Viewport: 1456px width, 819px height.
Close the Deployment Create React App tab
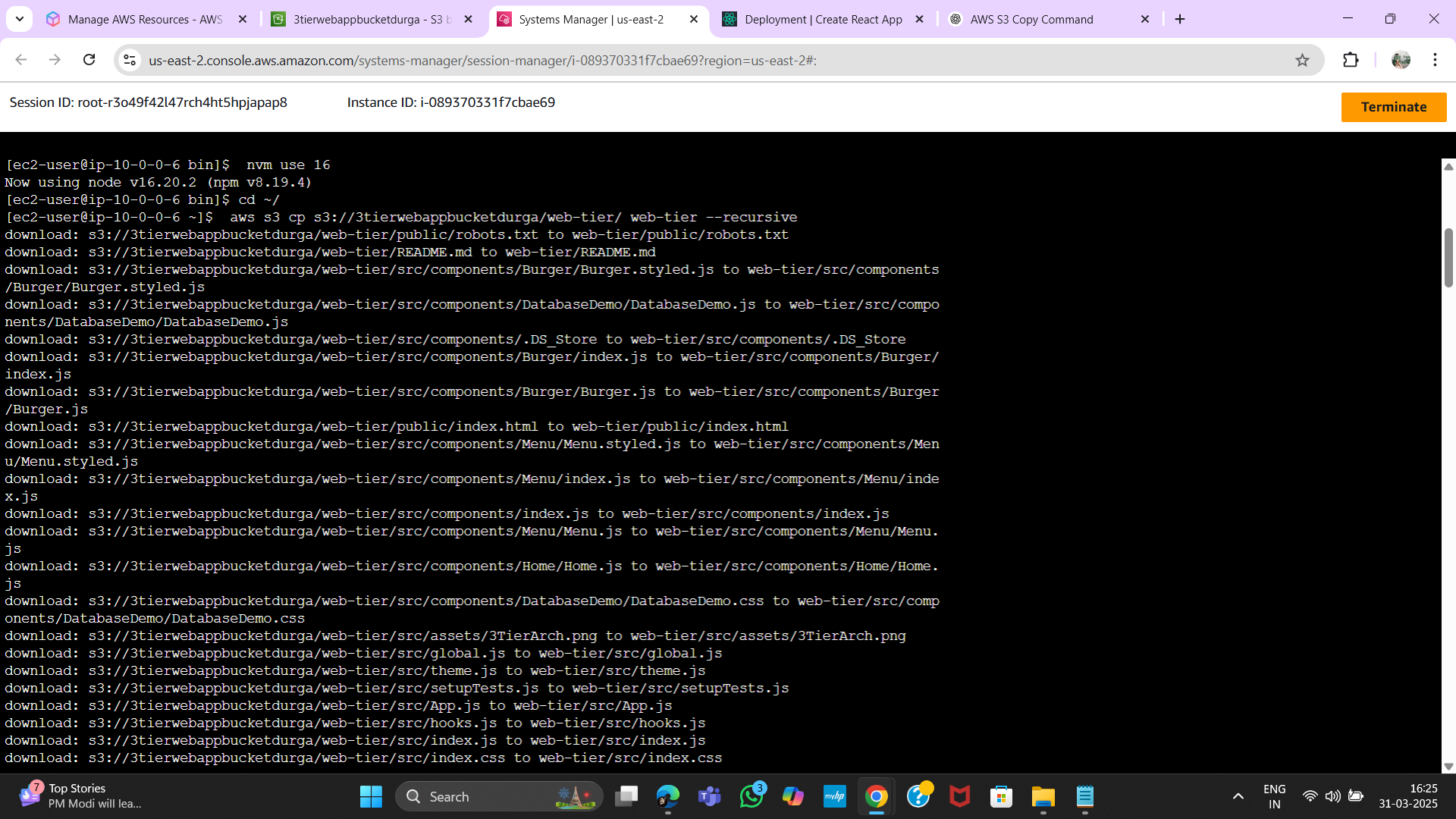point(920,20)
